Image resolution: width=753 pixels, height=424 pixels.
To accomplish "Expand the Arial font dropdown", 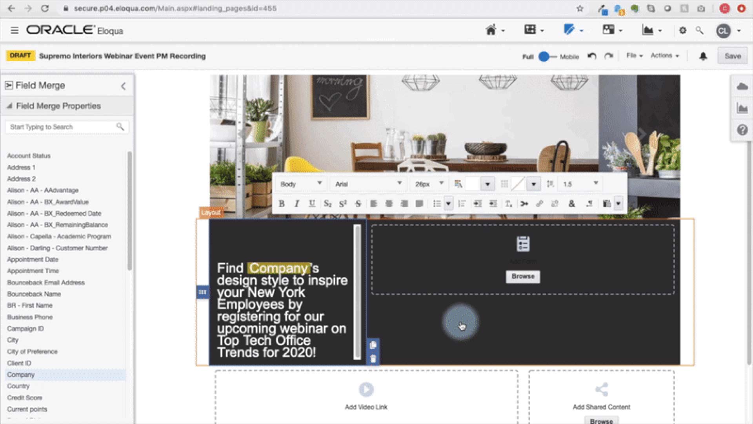I will pos(400,184).
